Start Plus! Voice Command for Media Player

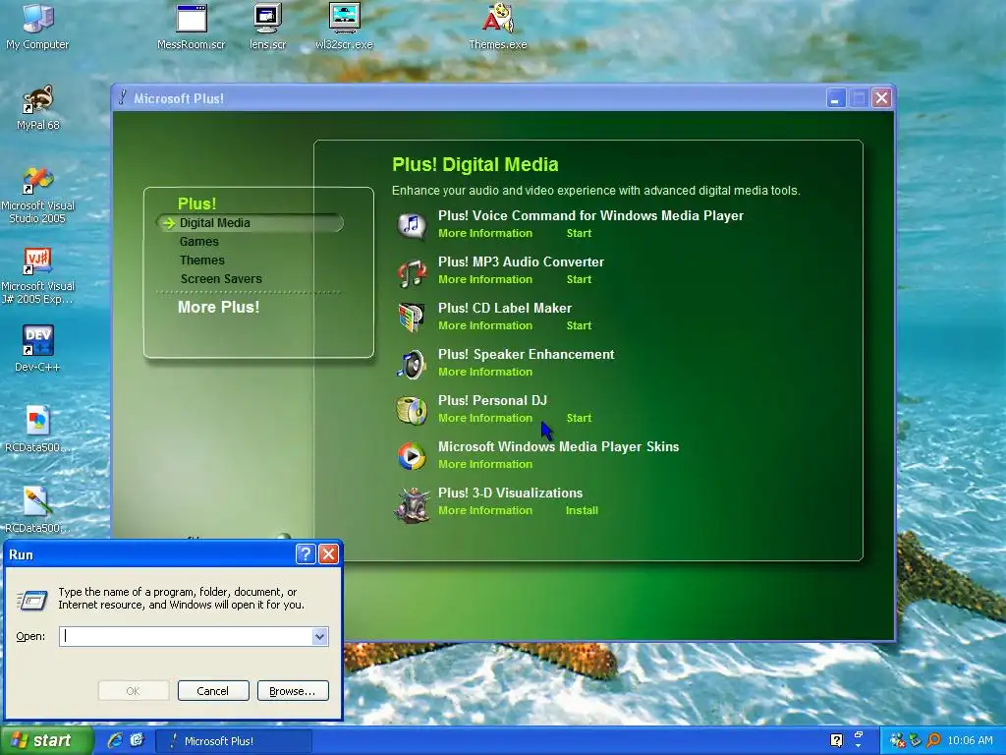pyautogui.click(x=579, y=233)
